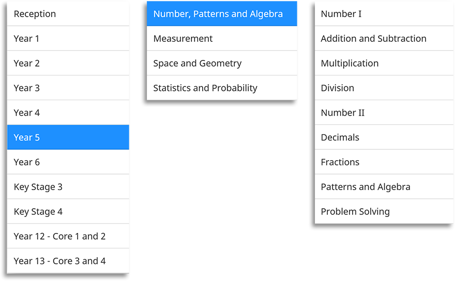Open Year 3 curriculum
455x281 pixels.
pyautogui.click(x=26, y=88)
